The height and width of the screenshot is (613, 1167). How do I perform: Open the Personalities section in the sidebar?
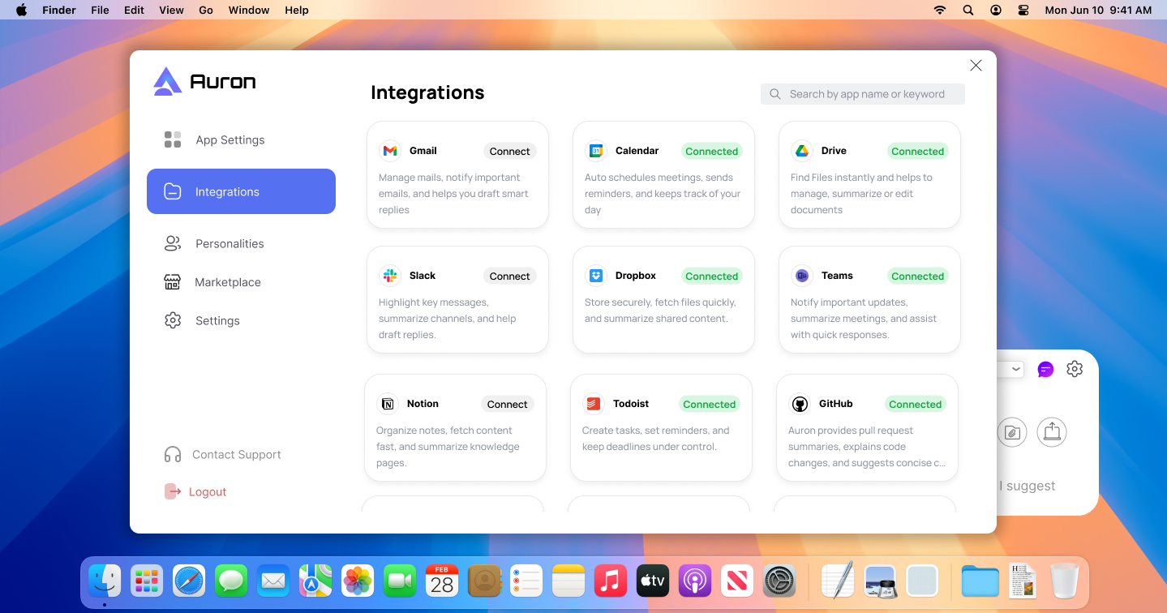click(x=230, y=243)
